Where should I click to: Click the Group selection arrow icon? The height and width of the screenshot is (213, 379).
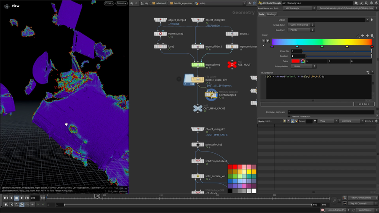[x=372, y=20]
